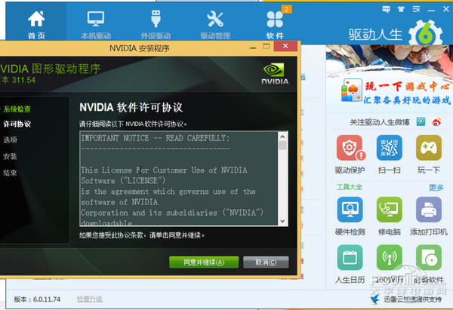This screenshot has height=310, width=453.
Task: Click 同意并继续(A) button
Action: tap(204, 262)
